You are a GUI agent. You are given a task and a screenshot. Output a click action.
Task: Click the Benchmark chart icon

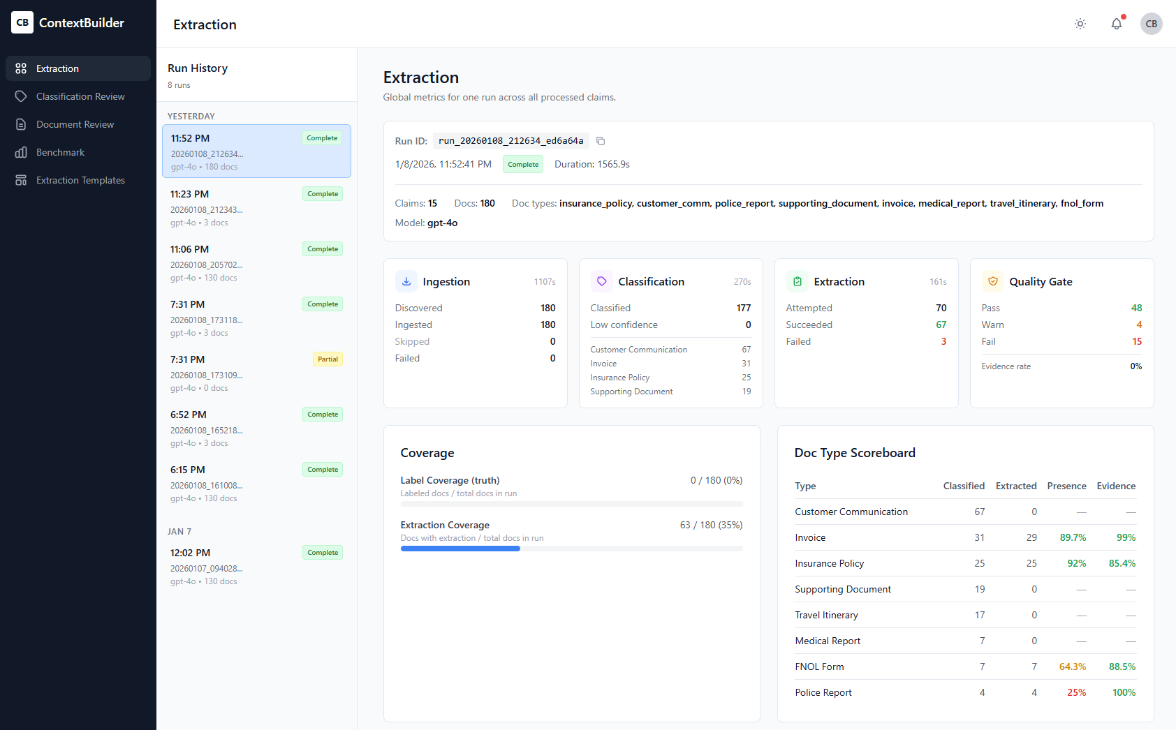22,152
